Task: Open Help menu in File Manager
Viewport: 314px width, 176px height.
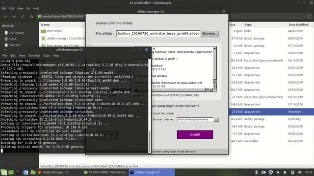Action: pos(36,8)
